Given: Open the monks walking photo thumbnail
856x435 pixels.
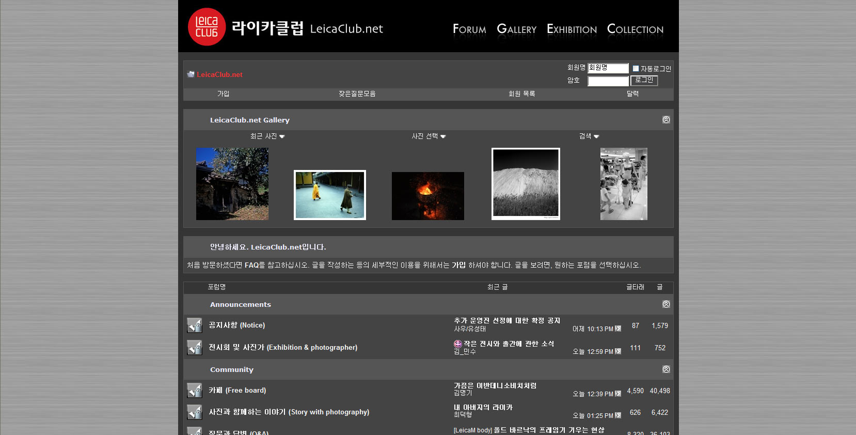Looking at the screenshot, I should click(x=330, y=195).
